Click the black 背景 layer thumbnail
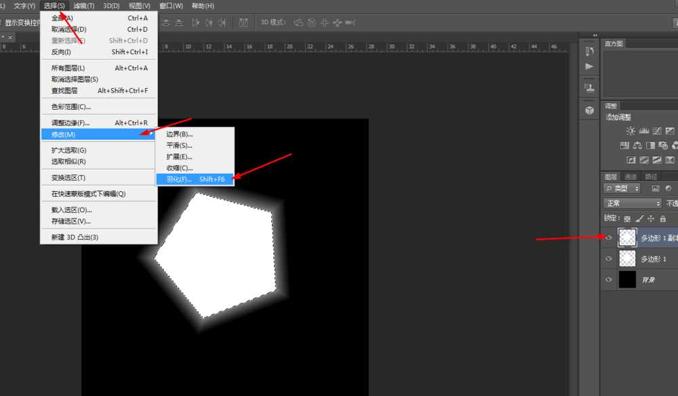 click(627, 279)
